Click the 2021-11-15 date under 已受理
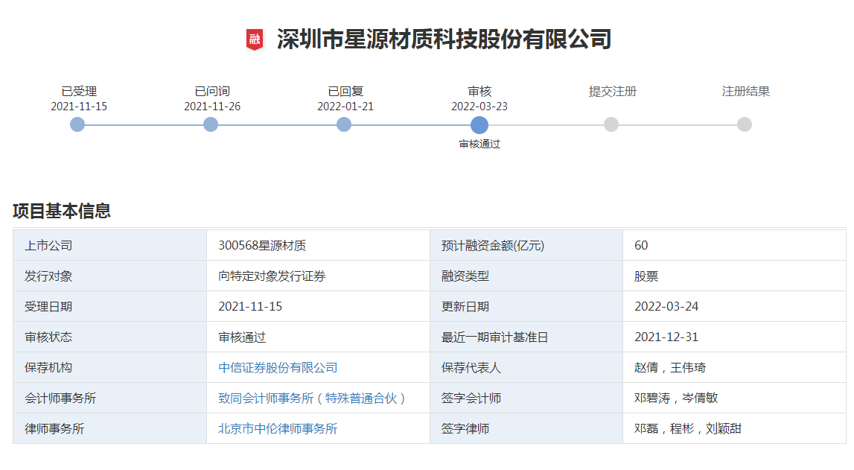Screen dimensions: 854x470 [x=79, y=107]
